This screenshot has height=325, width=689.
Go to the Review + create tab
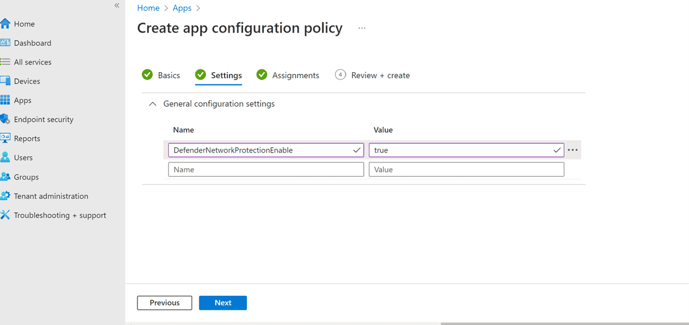(x=380, y=75)
